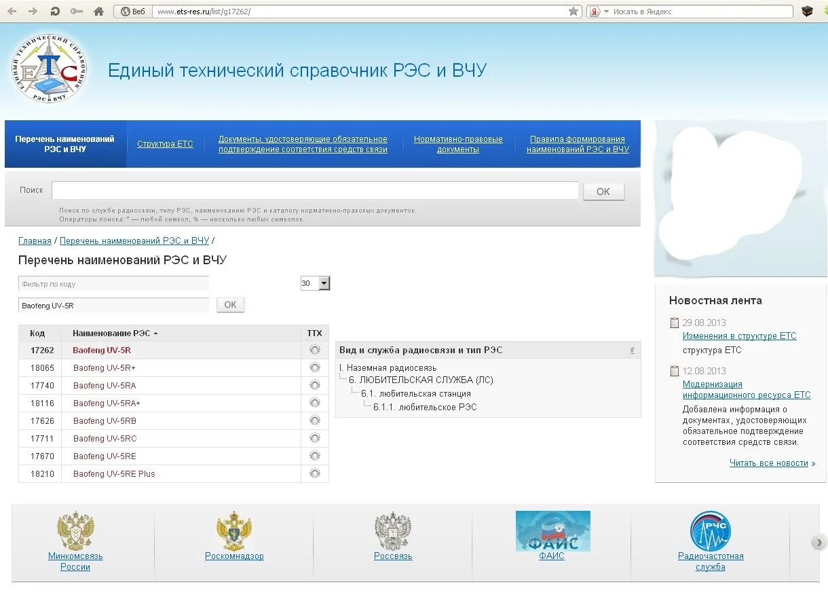828x595 pixels.
Task: Open TTX gear for Baofeng UV-5RA
Action: 314,385
